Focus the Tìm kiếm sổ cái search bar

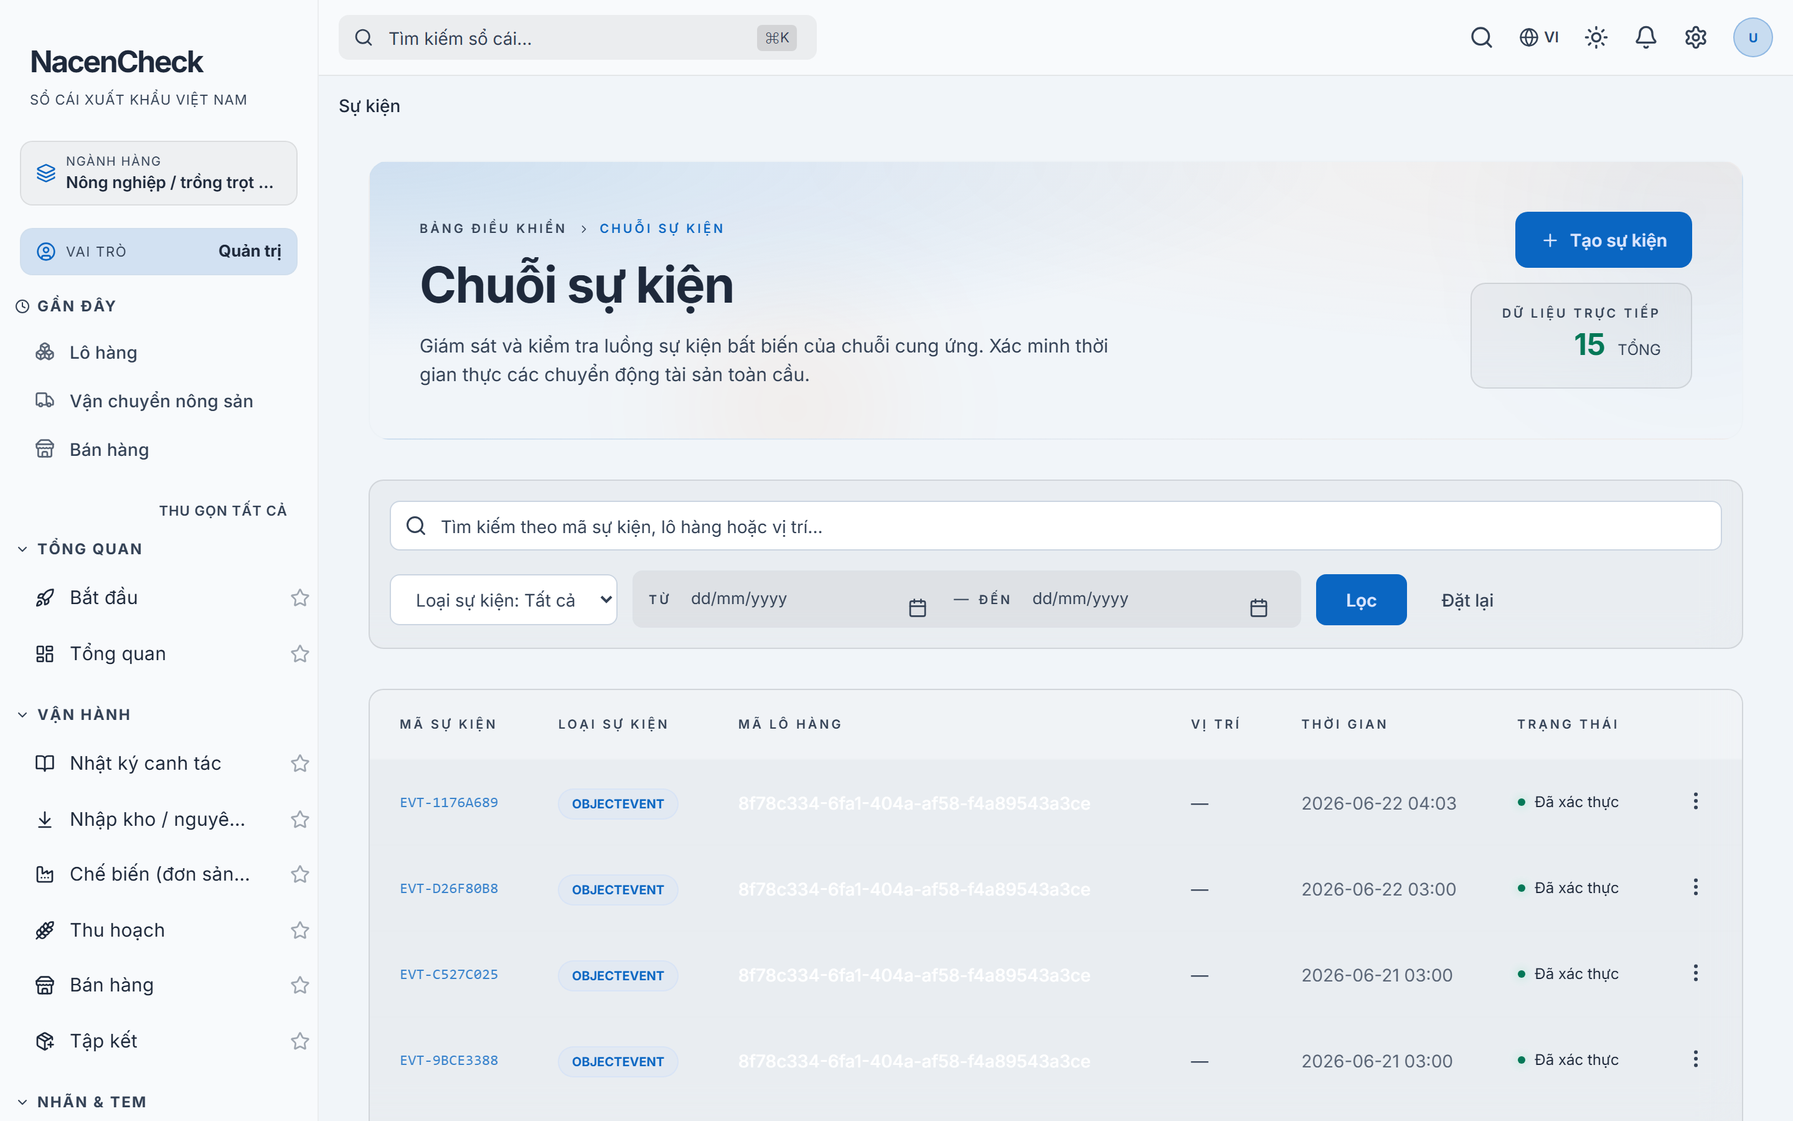tap(577, 37)
